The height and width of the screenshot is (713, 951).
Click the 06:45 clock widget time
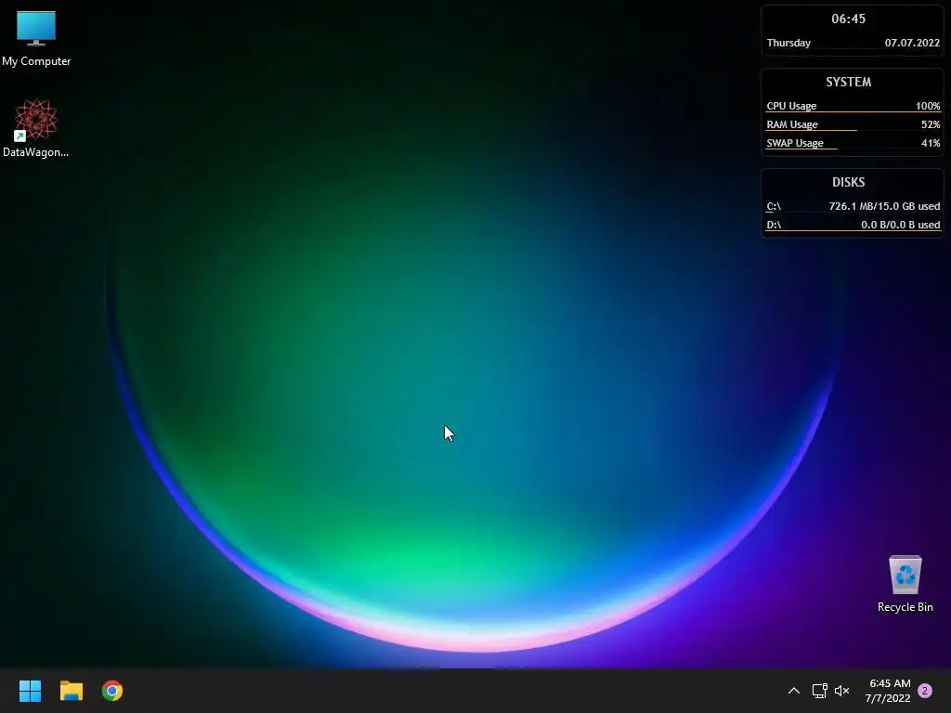click(x=848, y=19)
